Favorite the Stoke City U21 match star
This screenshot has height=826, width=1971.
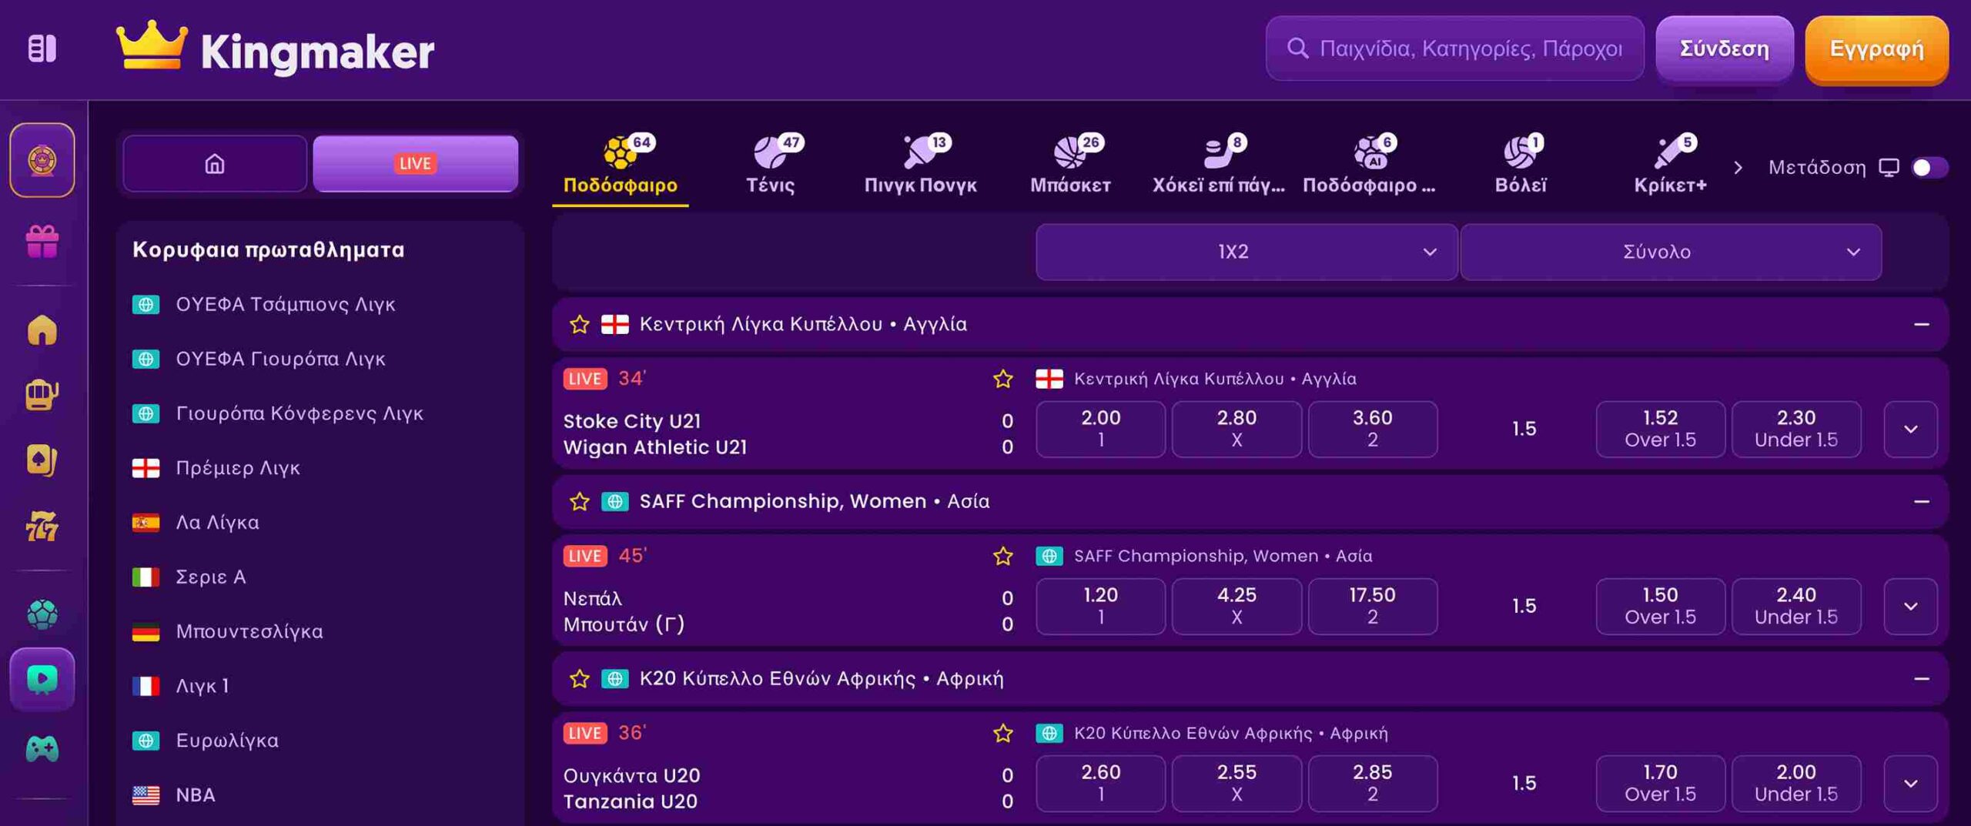pyautogui.click(x=1002, y=379)
